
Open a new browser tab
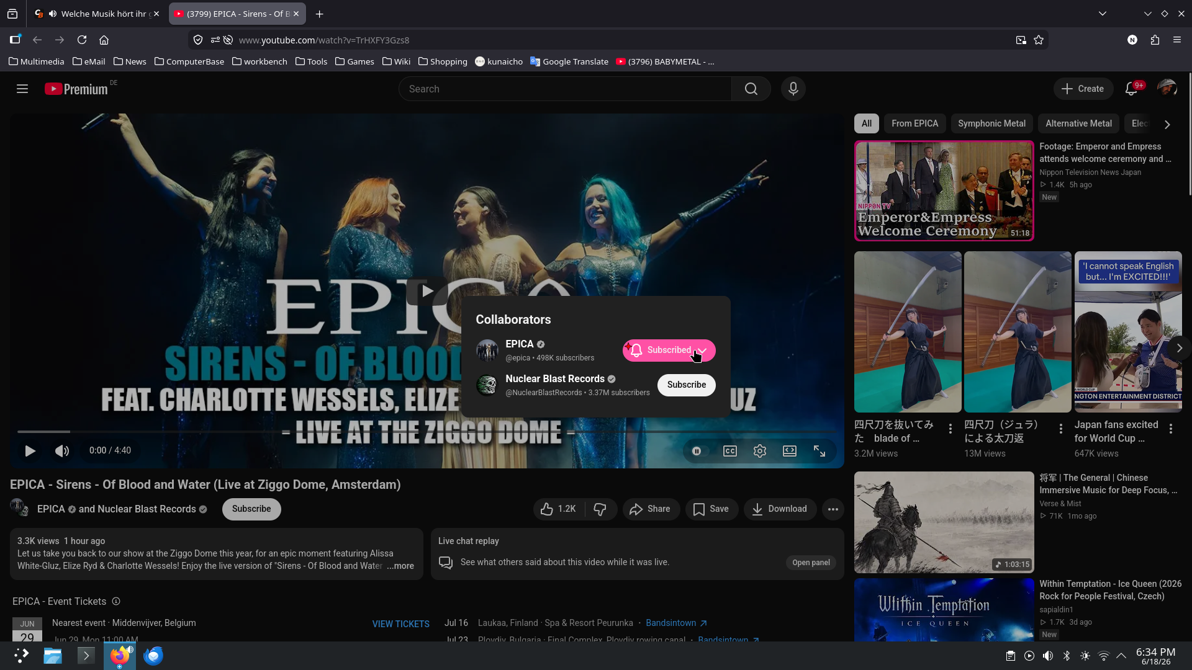click(319, 14)
